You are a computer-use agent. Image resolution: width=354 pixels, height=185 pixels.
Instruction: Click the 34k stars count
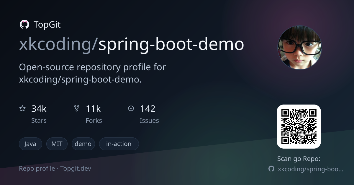39,109
